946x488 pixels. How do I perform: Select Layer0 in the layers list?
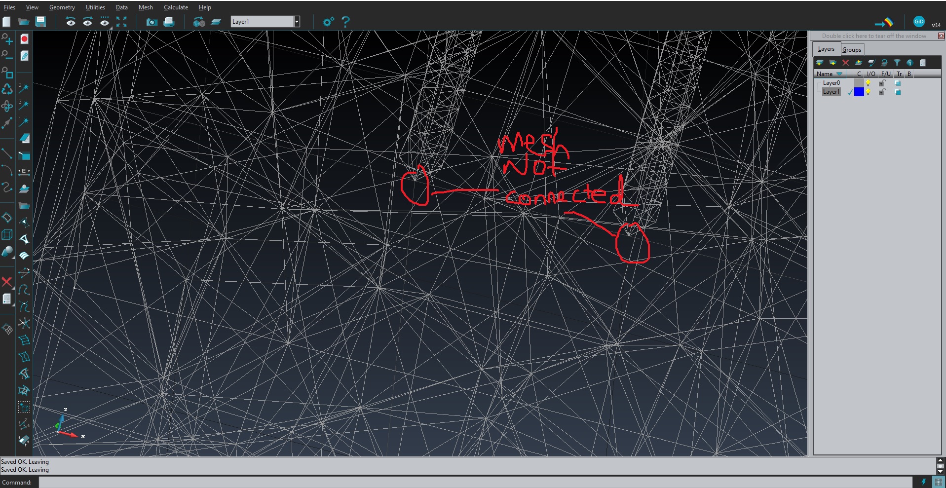pos(831,83)
